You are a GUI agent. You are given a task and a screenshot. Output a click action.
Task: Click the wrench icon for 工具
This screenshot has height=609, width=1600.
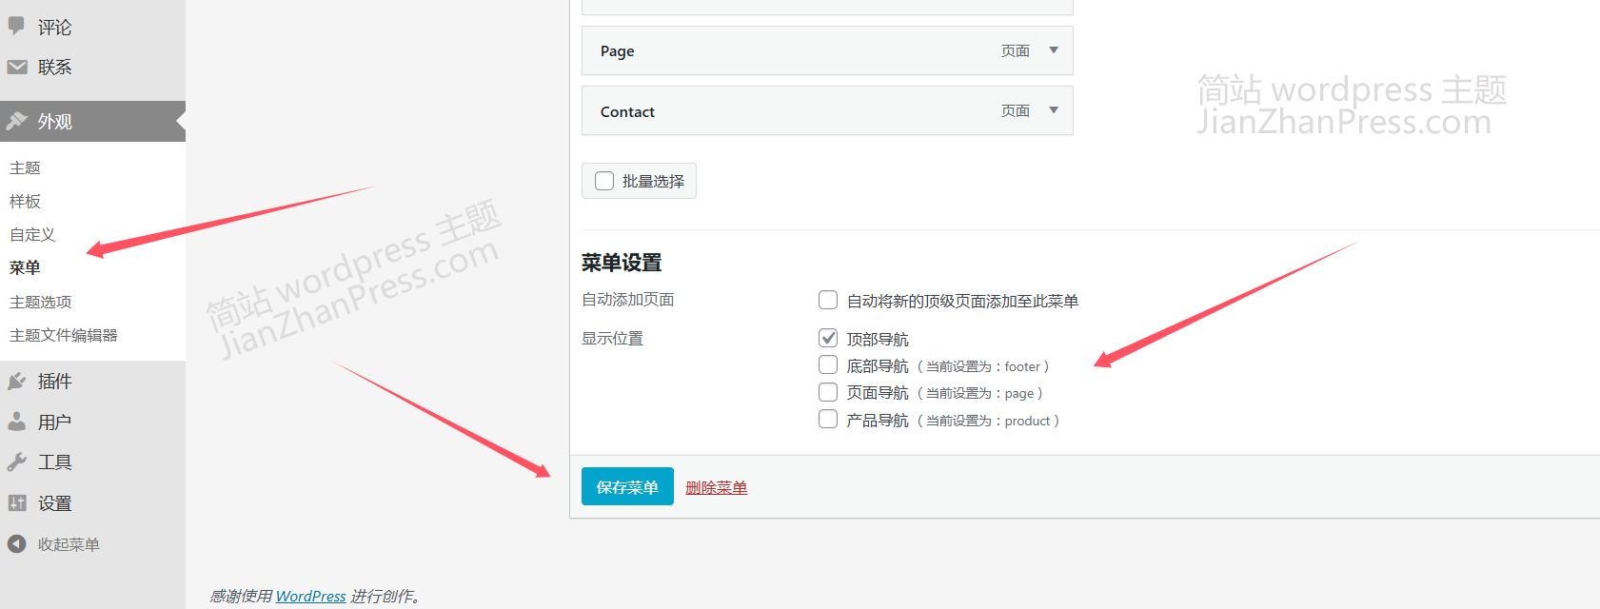(17, 462)
